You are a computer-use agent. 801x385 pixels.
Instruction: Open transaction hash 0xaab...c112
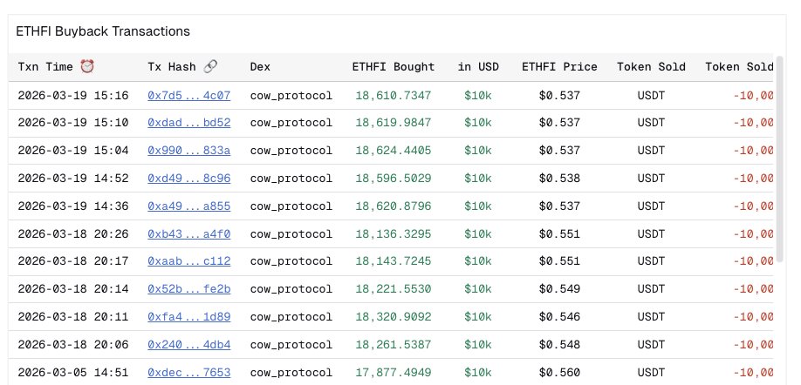188,261
